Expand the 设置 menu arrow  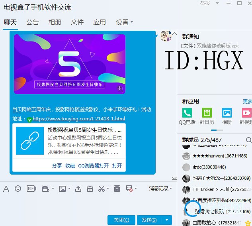pyautogui.click(x=132, y=22)
